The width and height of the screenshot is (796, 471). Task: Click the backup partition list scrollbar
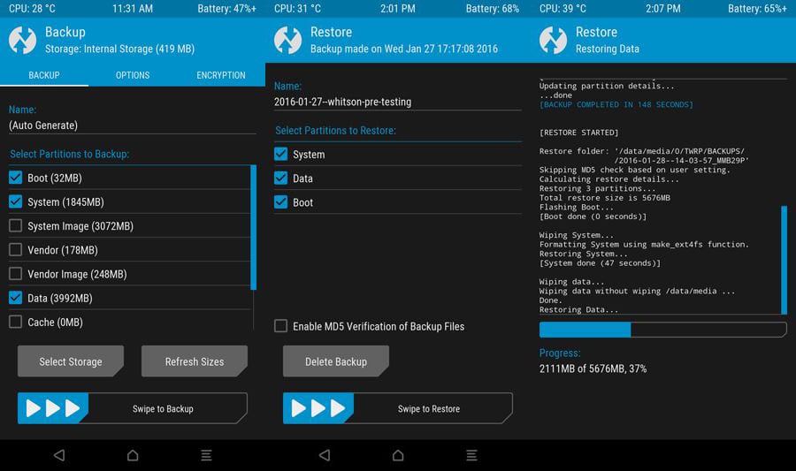click(253, 227)
